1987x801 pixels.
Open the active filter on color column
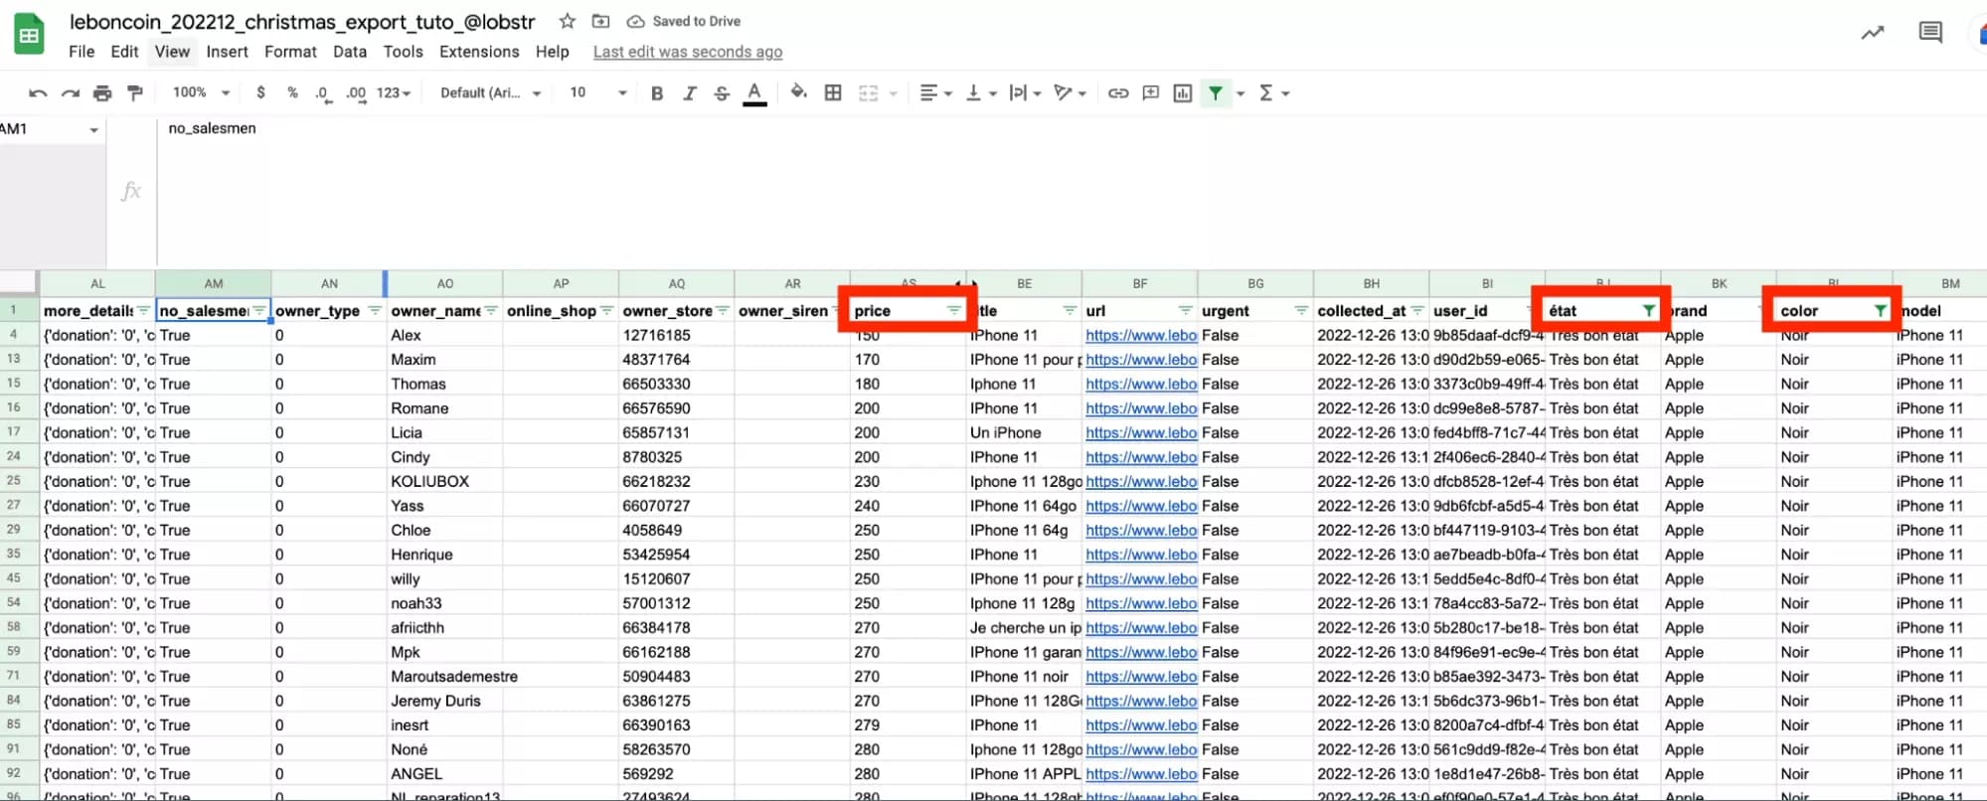[1880, 311]
